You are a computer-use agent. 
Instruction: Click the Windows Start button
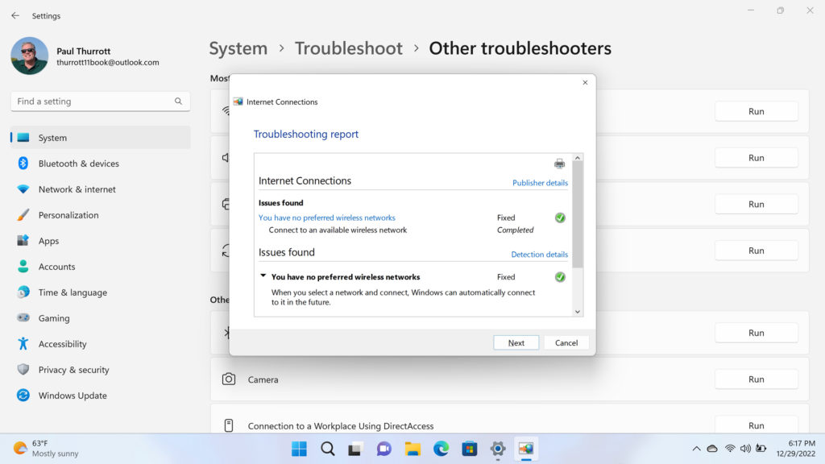pos(299,449)
